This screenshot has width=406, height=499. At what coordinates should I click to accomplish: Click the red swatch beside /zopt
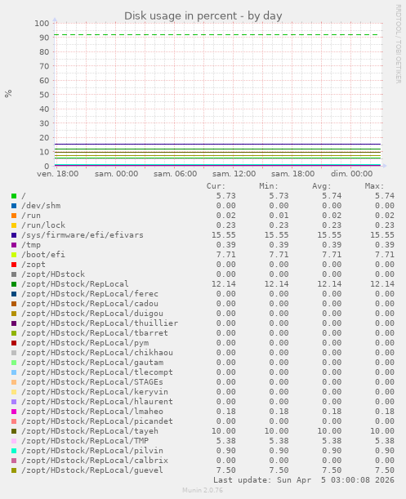pyautogui.click(x=14, y=265)
